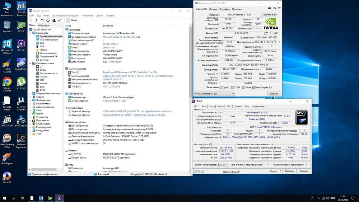Open the NVIDIA GeForce GT 520 dropdown
The height and width of the screenshot is (202, 359).
[x=214, y=94]
